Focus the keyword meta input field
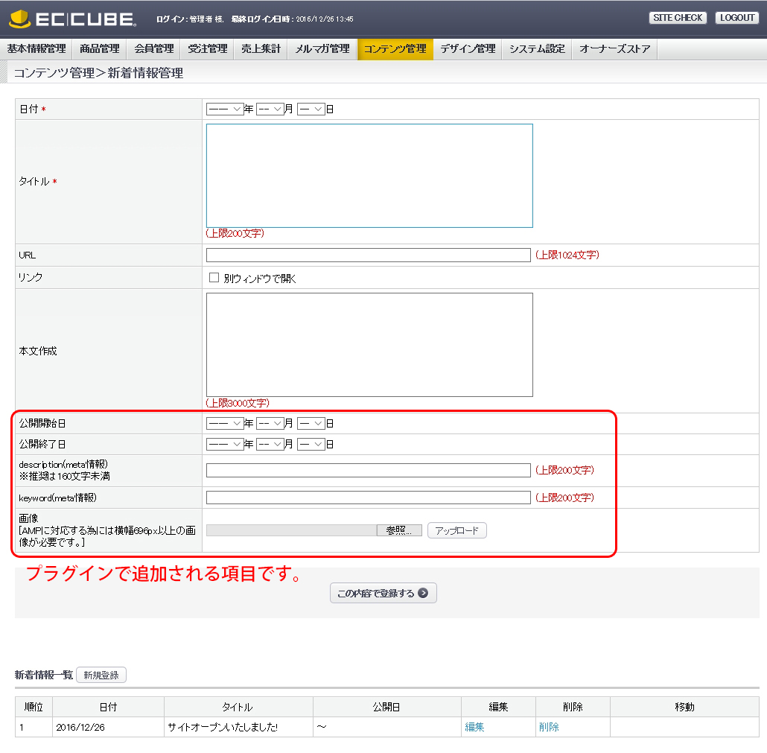This screenshot has width=767, height=753. coord(369,498)
